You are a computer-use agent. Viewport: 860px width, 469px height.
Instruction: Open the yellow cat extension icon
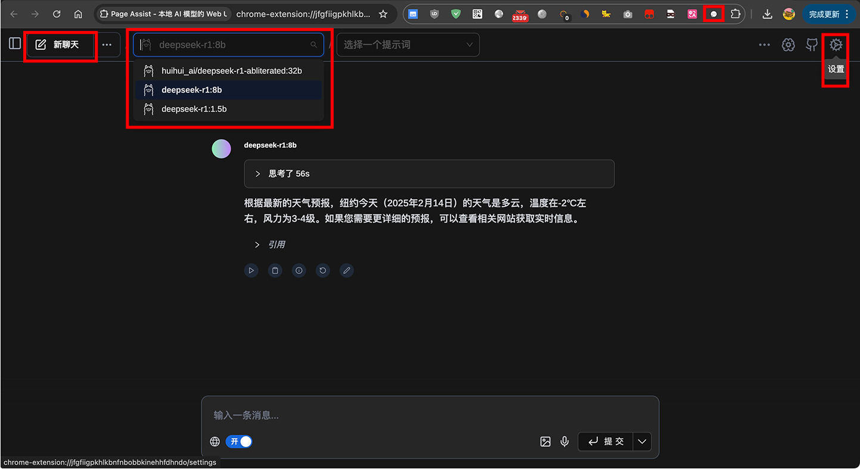pos(606,14)
